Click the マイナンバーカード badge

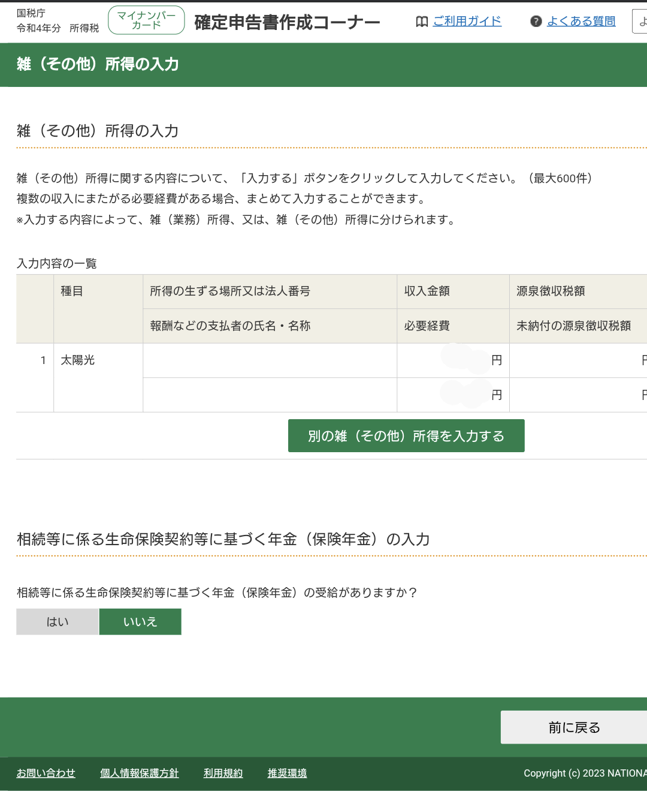pyautogui.click(x=146, y=20)
